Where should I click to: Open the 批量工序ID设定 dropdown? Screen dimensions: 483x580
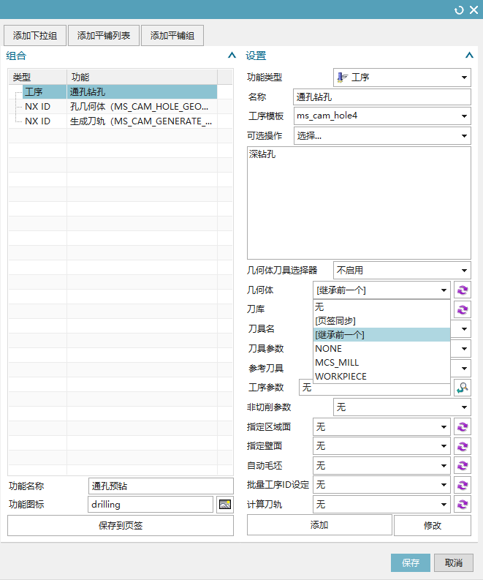(381, 485)
